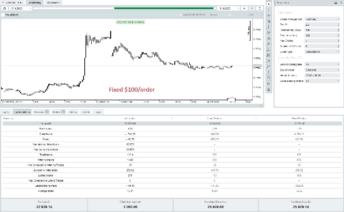344x212 pixels.
Task: Open the backtest start date dropdown
Action: 21,9
